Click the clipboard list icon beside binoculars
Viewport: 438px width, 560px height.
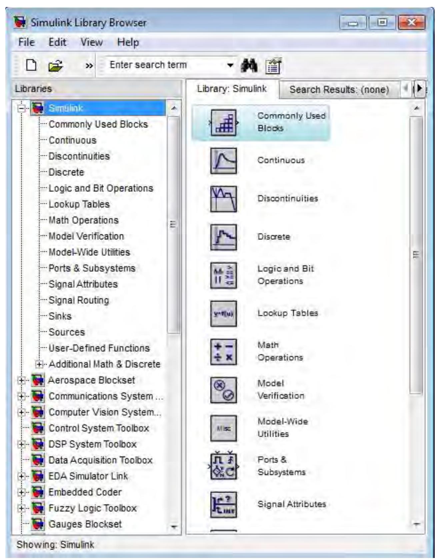(x=273, y=66)
